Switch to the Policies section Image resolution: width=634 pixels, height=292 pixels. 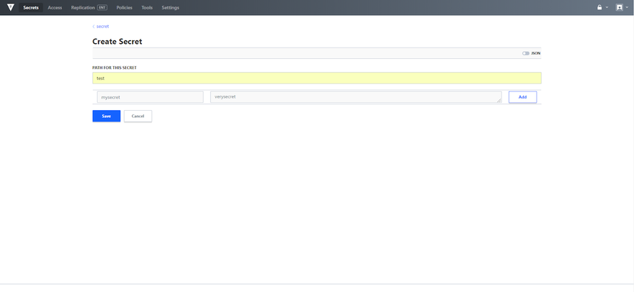[x=124, y=7]
